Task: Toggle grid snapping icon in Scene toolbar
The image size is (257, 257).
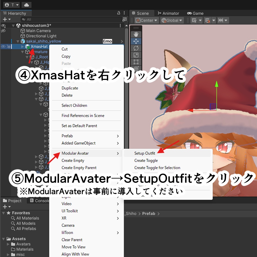Action: (207, 21)
